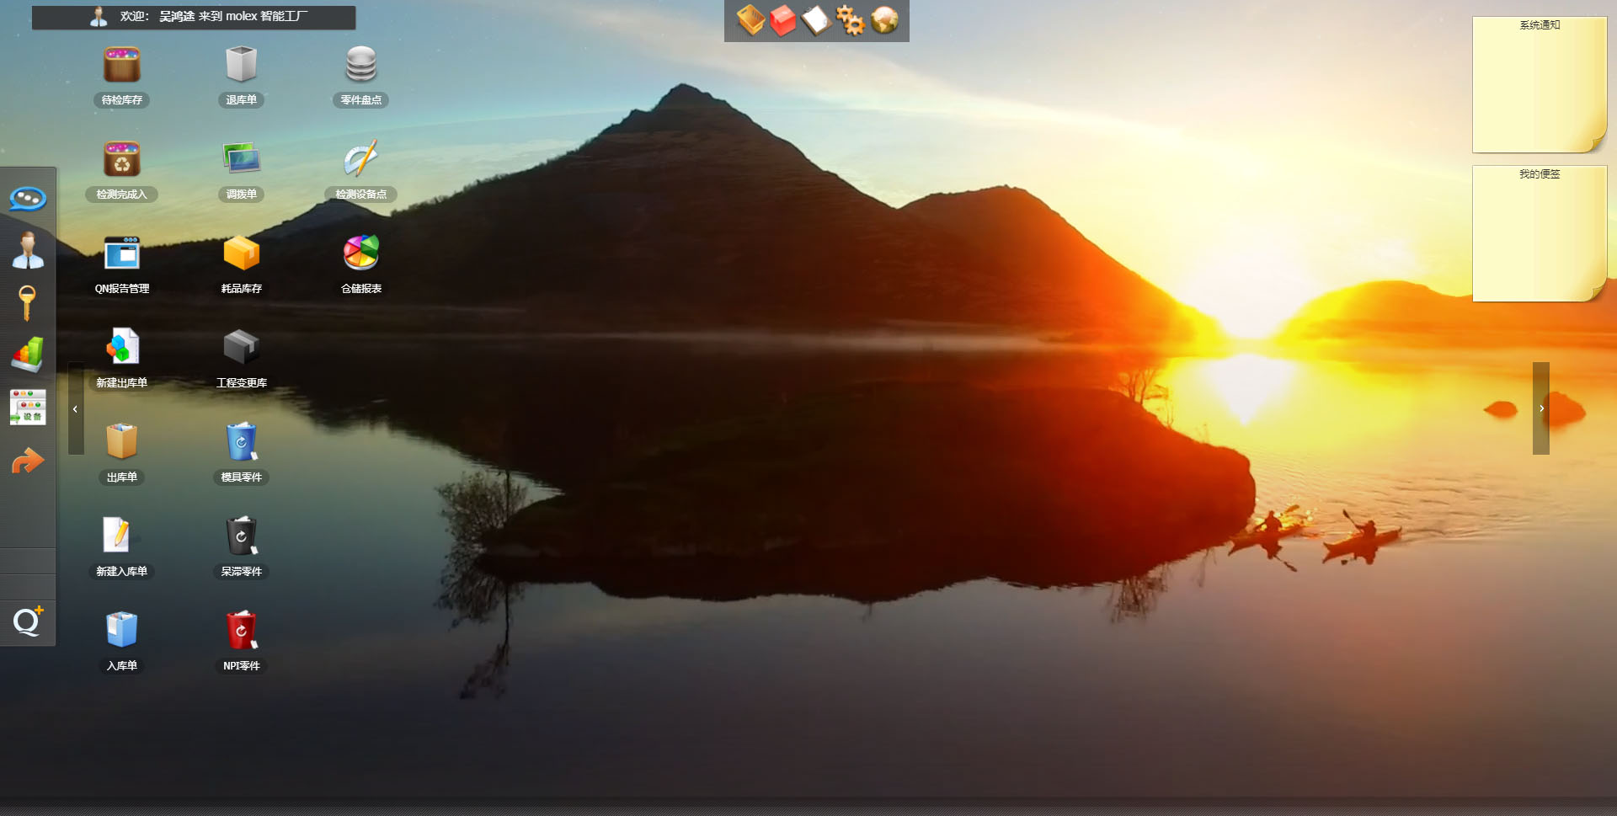Open the 待检库存 desktop icon
The height and width of the screenshot is (816, 1617).
122,66
